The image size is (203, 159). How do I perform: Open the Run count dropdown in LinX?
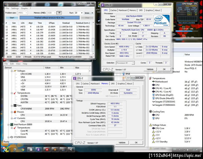coord(82,13)
